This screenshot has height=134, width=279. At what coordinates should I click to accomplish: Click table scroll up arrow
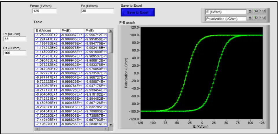(x=110, y=31)
